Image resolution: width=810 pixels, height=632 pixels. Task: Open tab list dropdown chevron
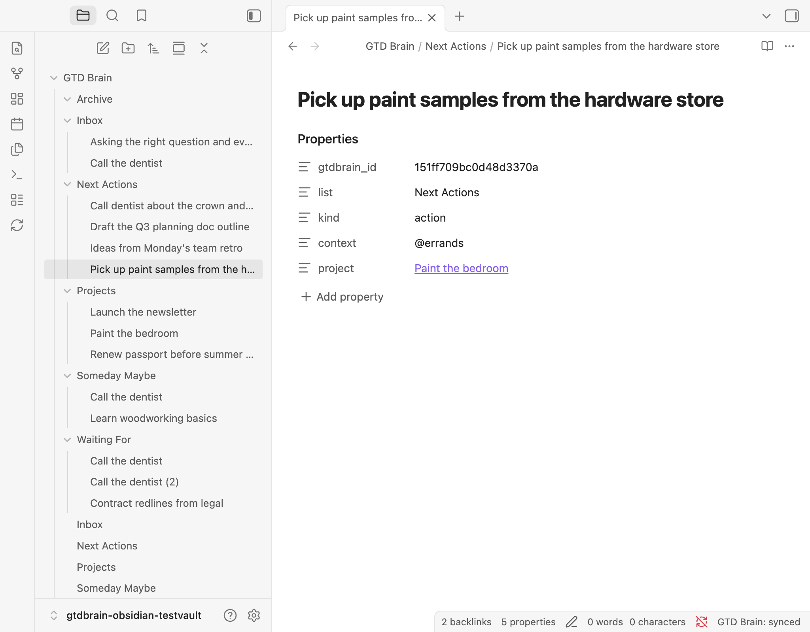pos(766,16)
